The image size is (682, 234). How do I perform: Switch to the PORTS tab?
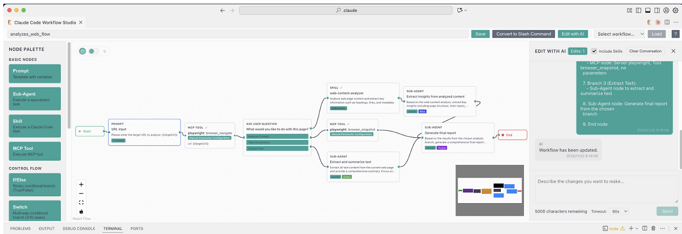click(136, 229)
